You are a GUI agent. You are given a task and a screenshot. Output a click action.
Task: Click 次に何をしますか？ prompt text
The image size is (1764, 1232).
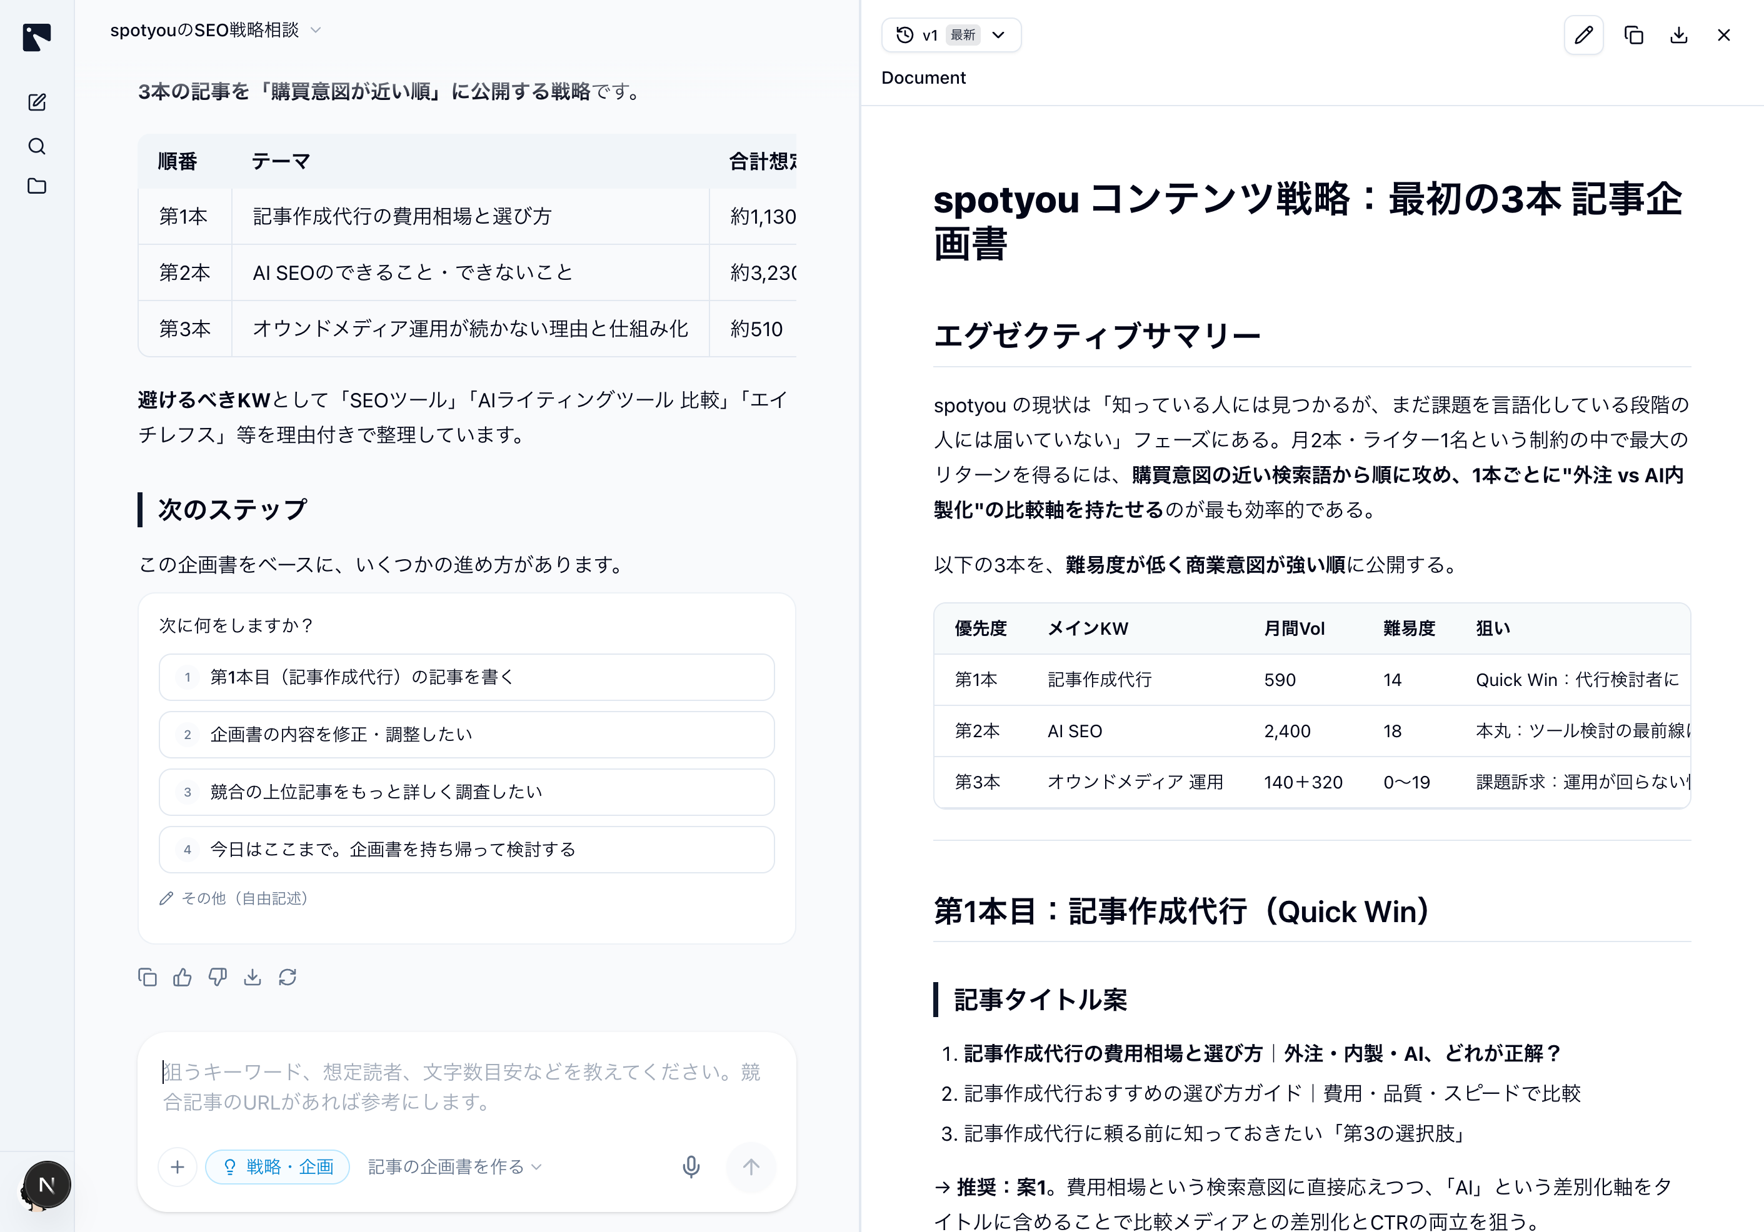tap(237, 625)
